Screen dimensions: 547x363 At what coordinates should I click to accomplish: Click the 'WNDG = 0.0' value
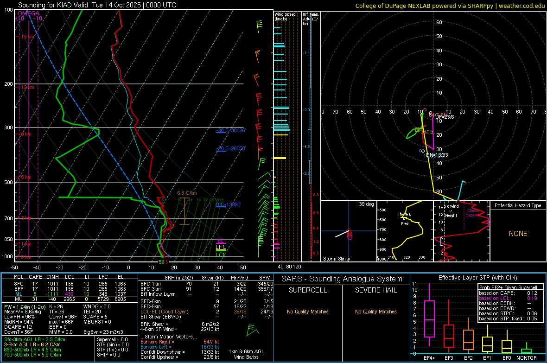(x=97, y=306)
